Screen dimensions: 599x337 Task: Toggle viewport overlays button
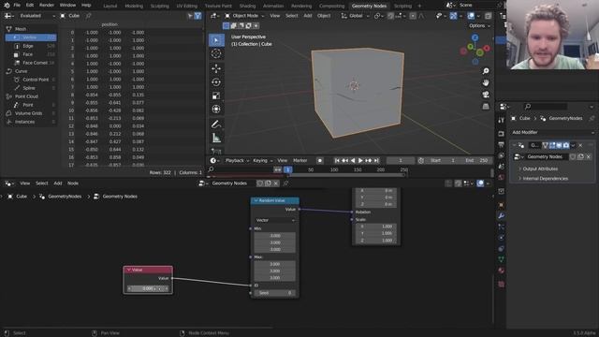(471, 16)
